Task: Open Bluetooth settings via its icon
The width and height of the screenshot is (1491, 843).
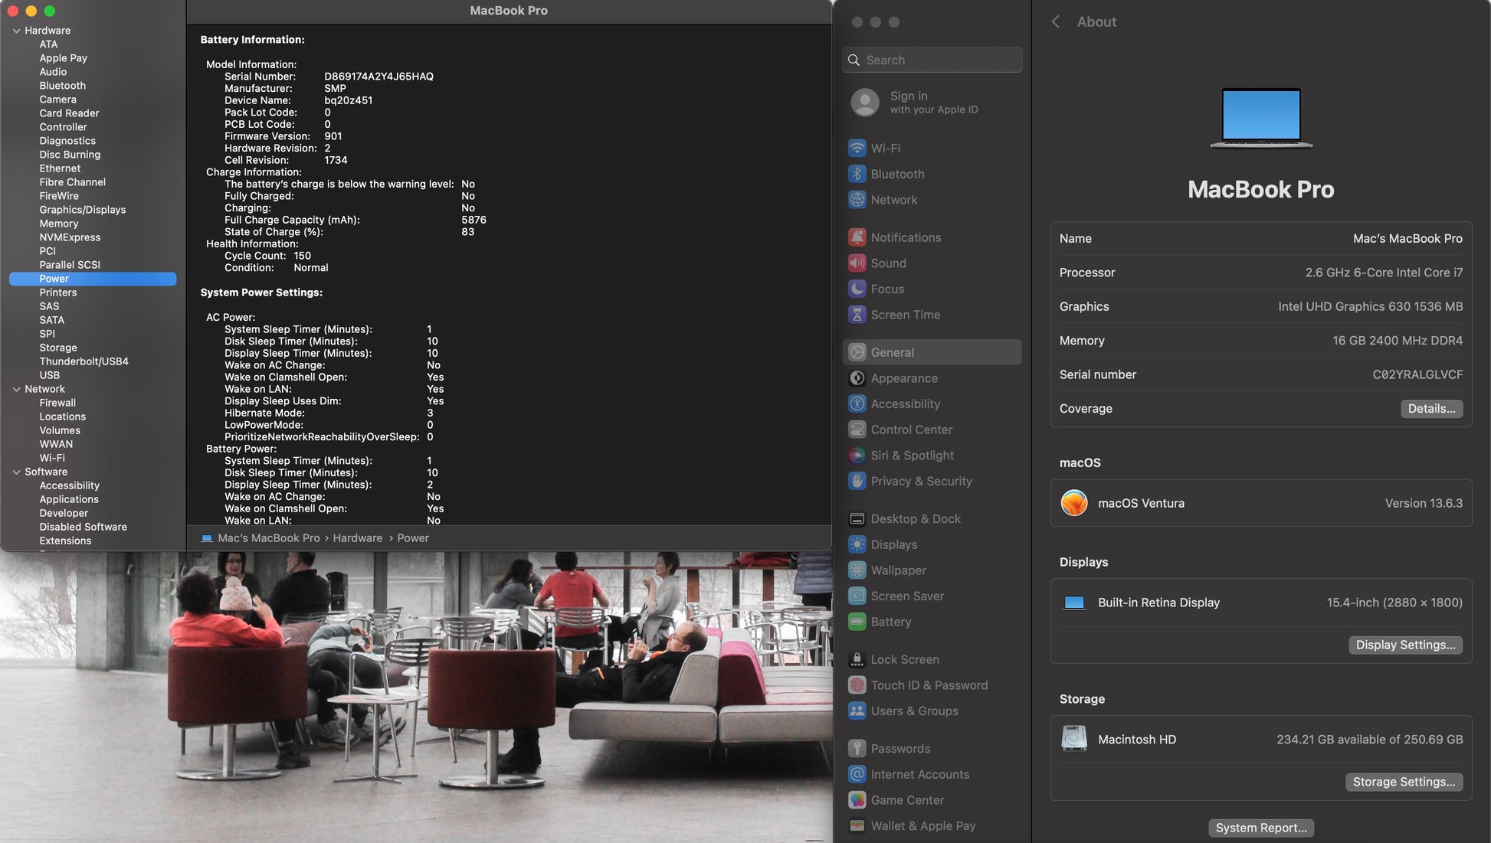Action: click(857, 174)
